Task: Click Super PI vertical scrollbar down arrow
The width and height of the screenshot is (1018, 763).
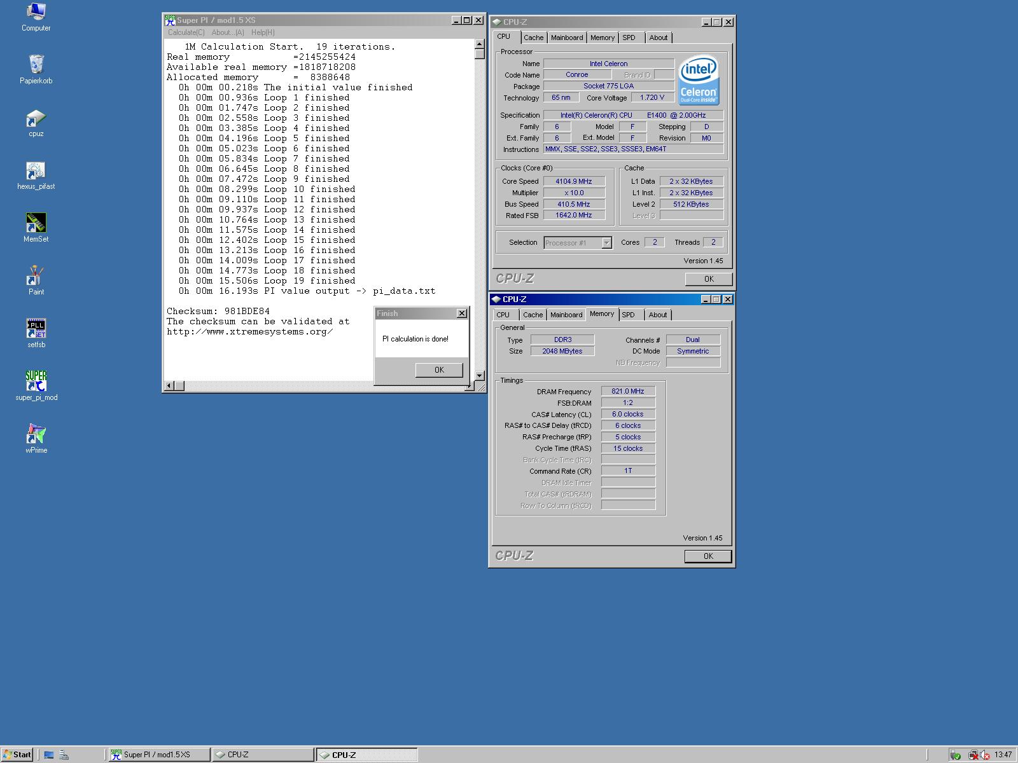Action: (480, 376)
